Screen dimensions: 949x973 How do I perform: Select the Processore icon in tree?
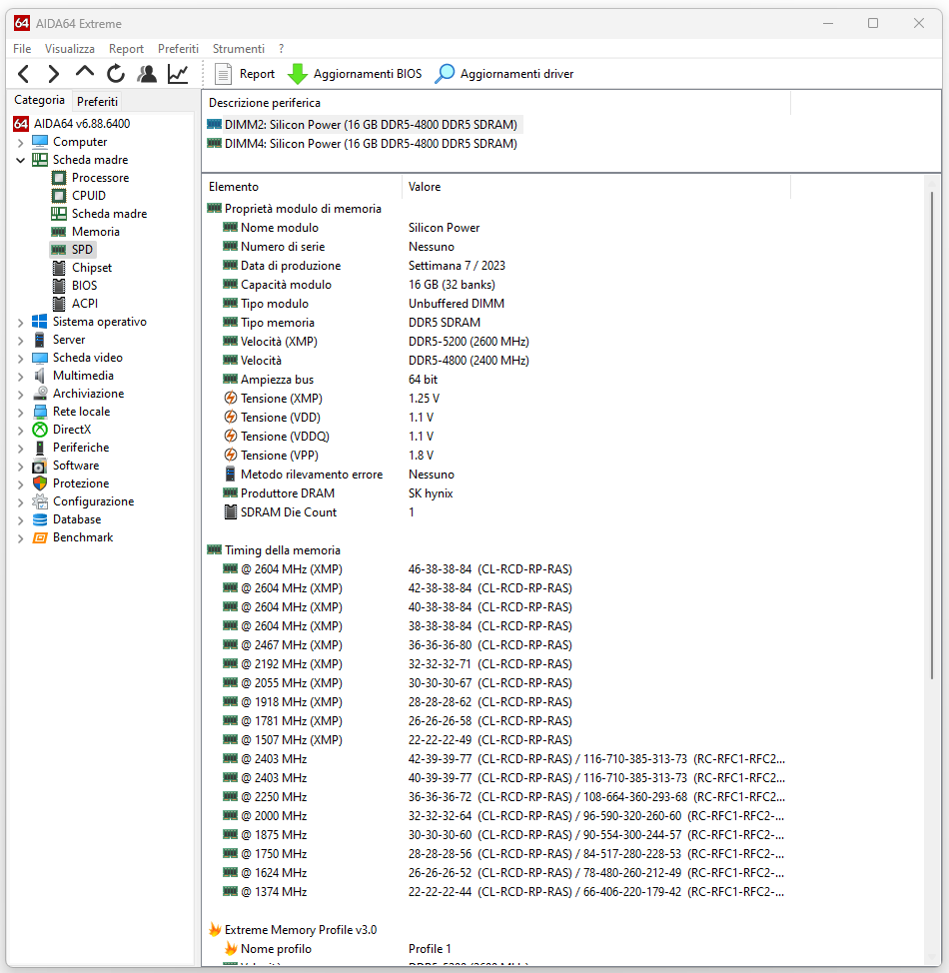(x=59, y=178)
